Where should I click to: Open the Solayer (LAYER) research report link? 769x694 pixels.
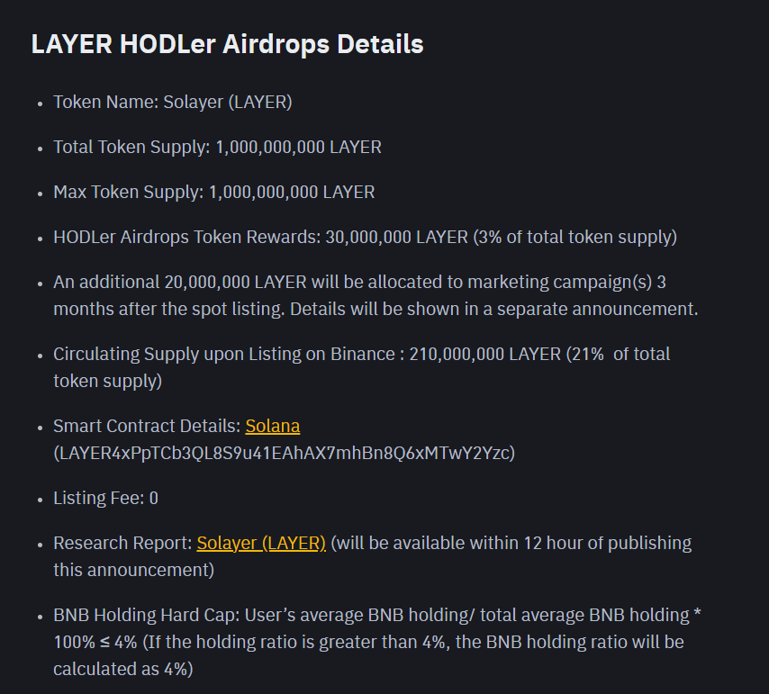tap(261, 543)
